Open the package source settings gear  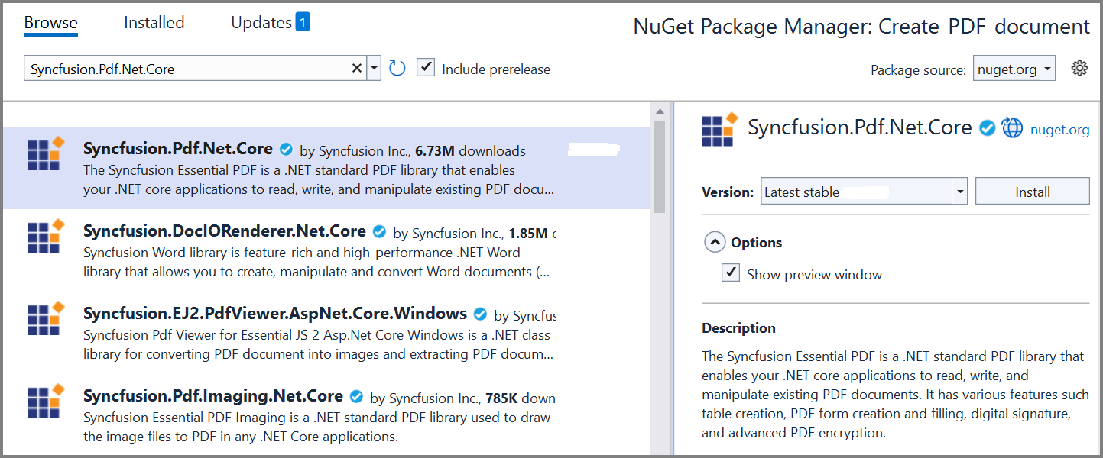pos(1079,69)
